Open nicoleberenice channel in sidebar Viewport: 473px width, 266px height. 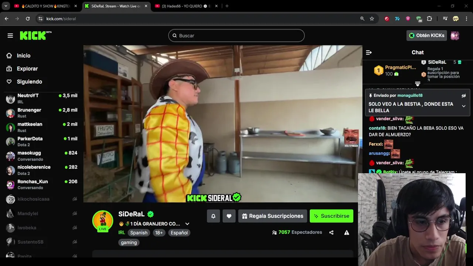(x=42, y=170)
